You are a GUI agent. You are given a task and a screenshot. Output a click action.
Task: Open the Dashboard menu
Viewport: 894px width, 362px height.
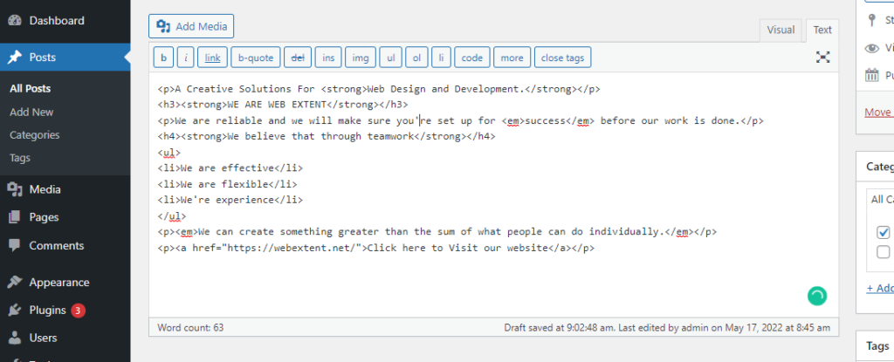click(x=65, y=21)
